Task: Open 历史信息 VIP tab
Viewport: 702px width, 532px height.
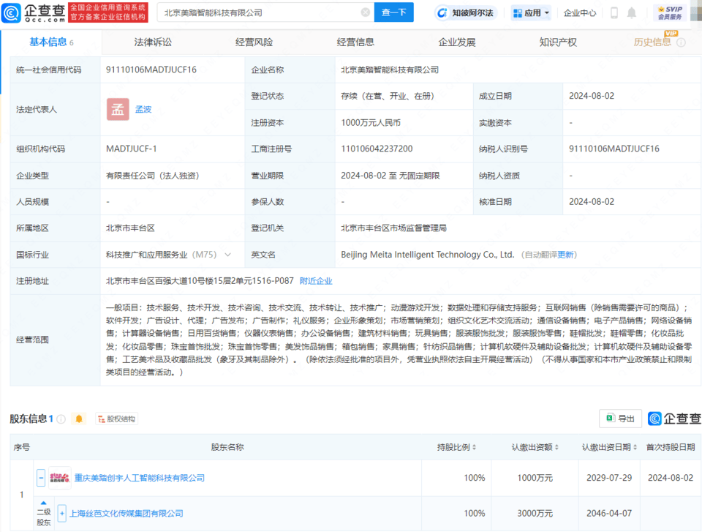Action: [652, 42]
